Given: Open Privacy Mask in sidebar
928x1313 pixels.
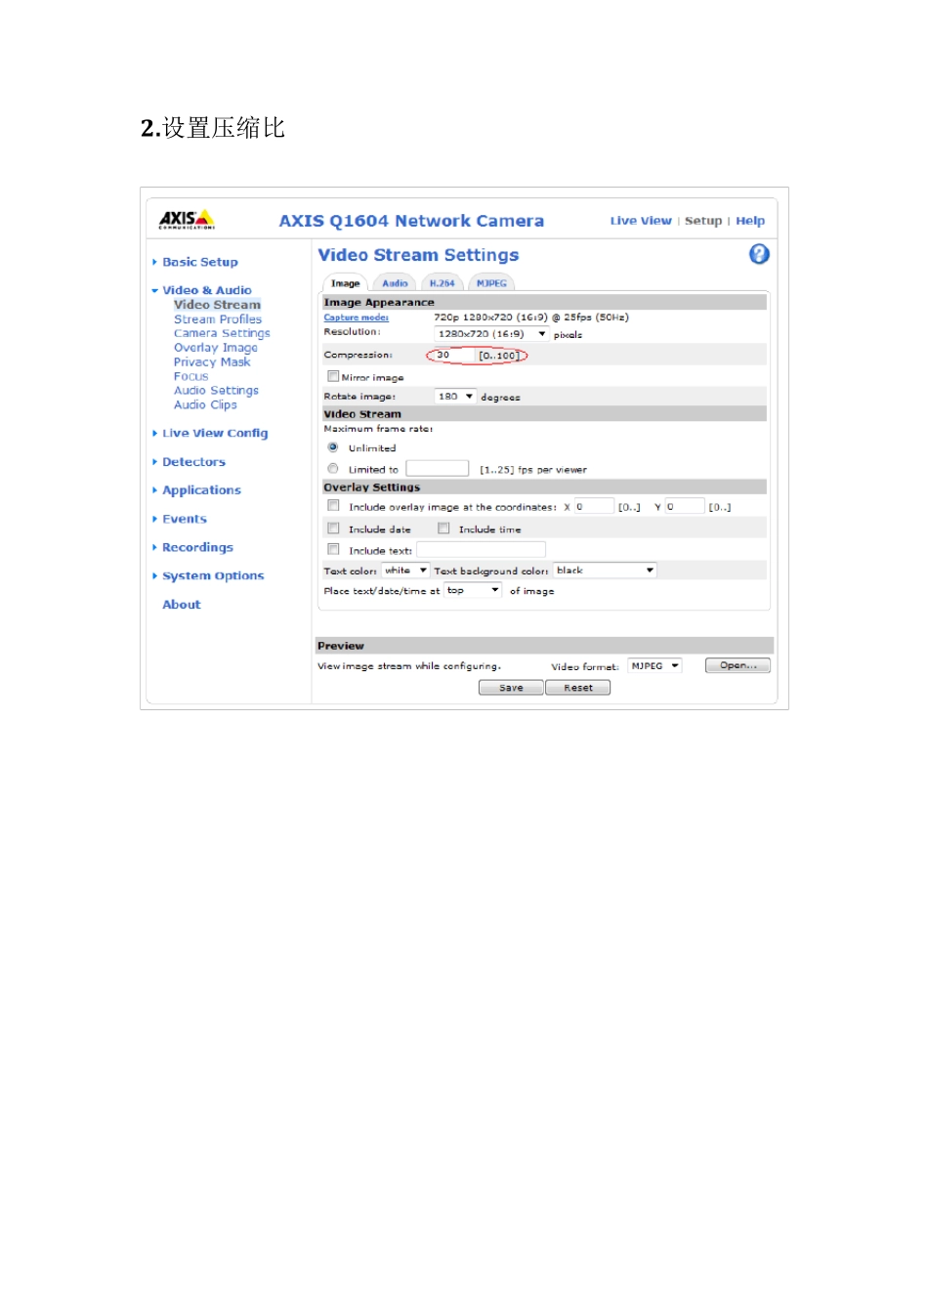Looking at the screenshot, I should point(212,361).
